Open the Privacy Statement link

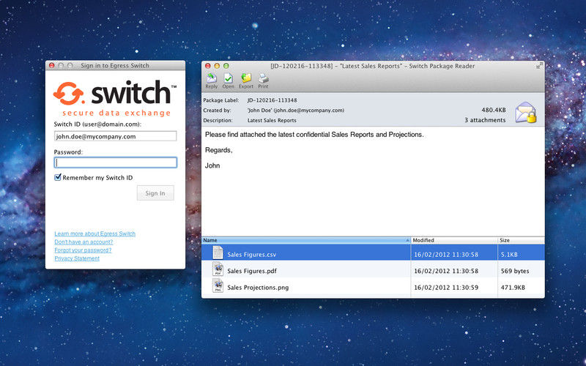click(77, 258)
